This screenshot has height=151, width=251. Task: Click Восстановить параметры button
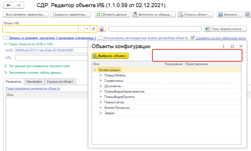[x=26, y=14]
